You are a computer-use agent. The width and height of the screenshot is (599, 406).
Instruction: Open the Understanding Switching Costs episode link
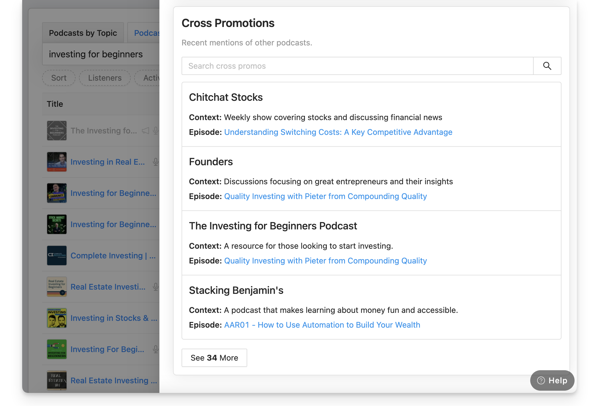tap(338, 132)
